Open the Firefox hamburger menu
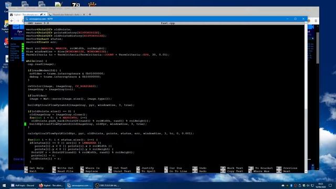Screen dimensions: 336x189 pos(316,21)
